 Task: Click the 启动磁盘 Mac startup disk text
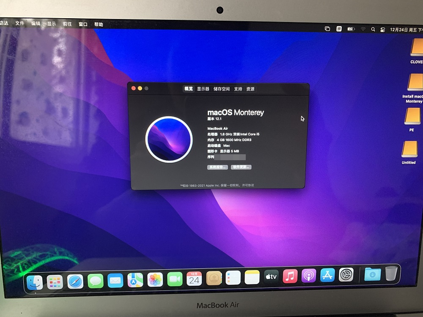[219, 145]
